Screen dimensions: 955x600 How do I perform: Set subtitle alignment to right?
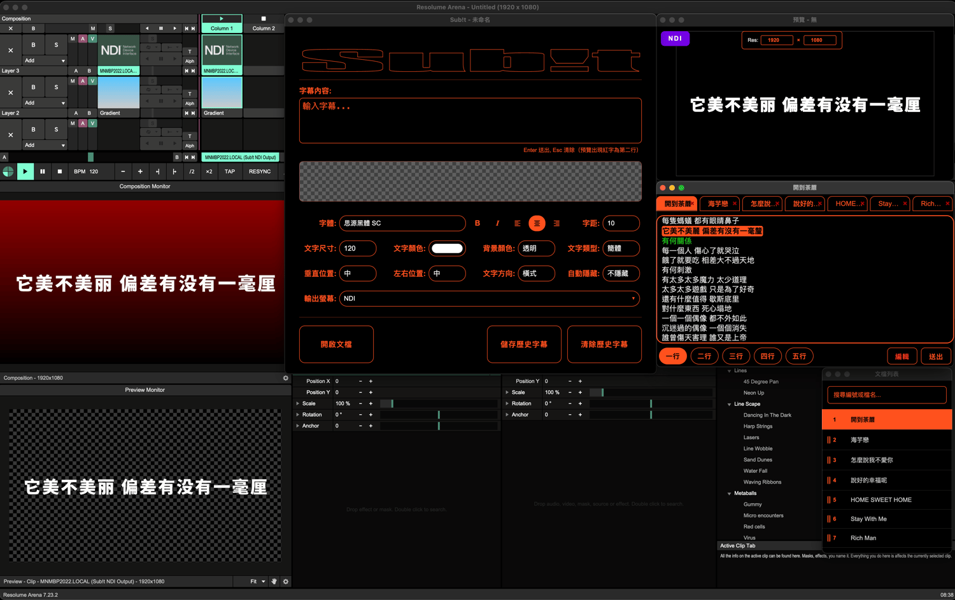(556, 223)
